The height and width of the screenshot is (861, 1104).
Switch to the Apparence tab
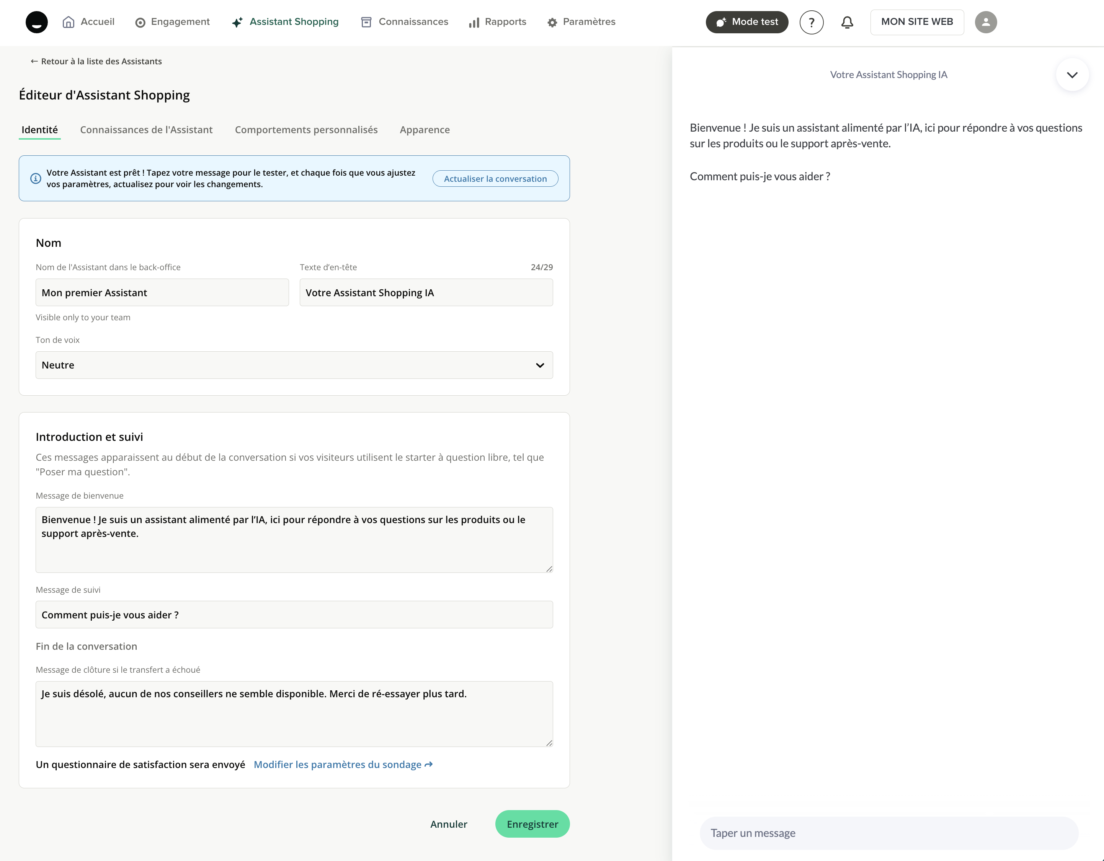[x=425, y=130]
